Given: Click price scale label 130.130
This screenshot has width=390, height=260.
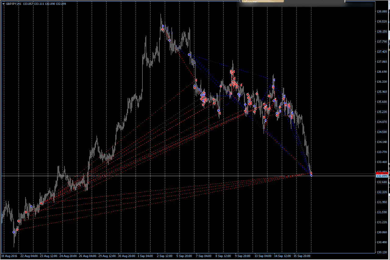Looking at the screenshot, I should click(382, 252).
